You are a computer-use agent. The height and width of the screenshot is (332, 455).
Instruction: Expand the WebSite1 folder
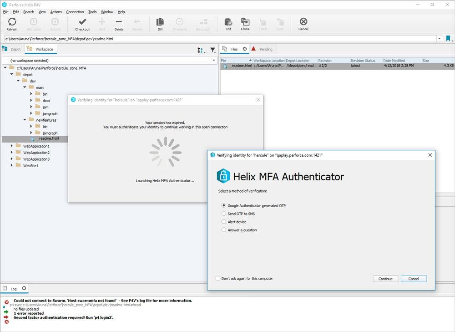(x=12, y=165)
